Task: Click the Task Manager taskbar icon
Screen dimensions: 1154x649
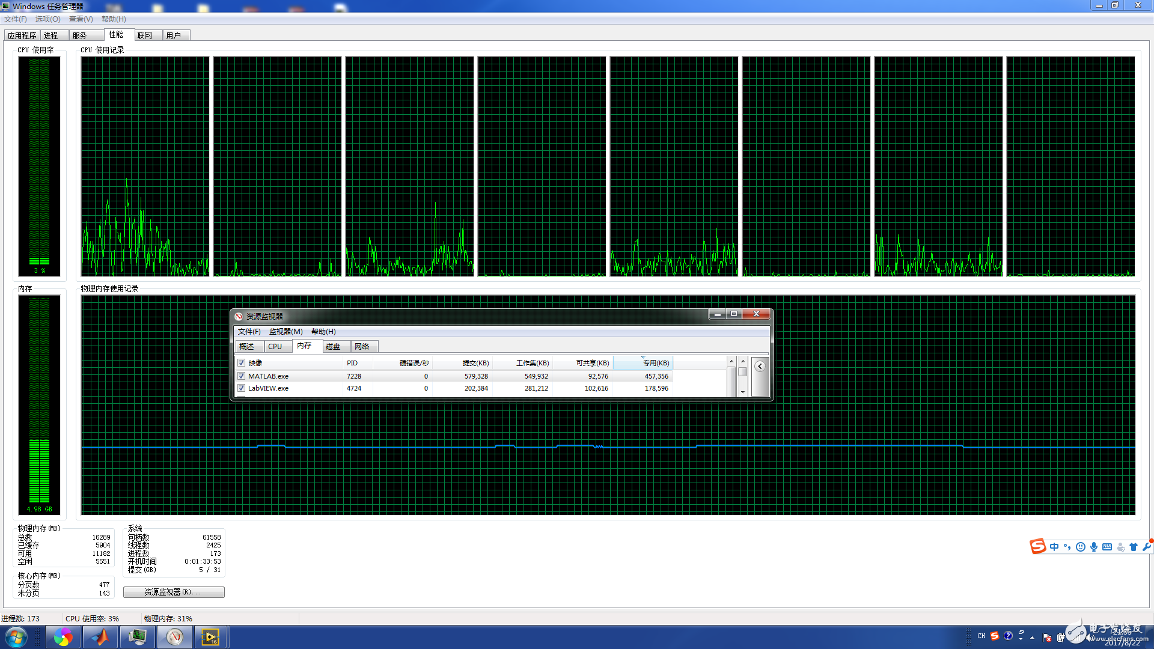Action: (138, 637)
